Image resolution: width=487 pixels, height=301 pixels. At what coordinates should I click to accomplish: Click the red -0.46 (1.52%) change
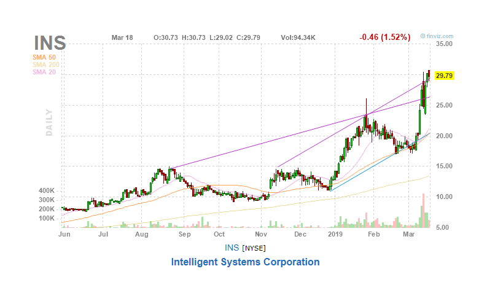pos(385,37)
